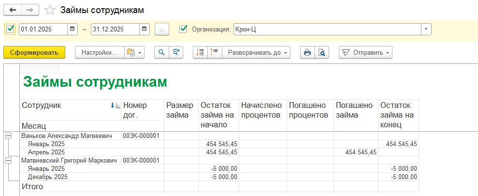Collapse the Матвиевский Григорий Маркович group

pos(9,160)
